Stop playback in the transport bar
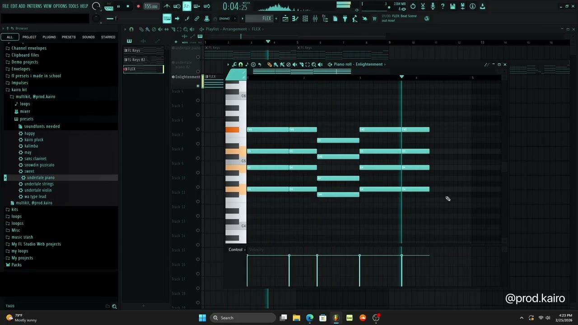 (128, 6)
